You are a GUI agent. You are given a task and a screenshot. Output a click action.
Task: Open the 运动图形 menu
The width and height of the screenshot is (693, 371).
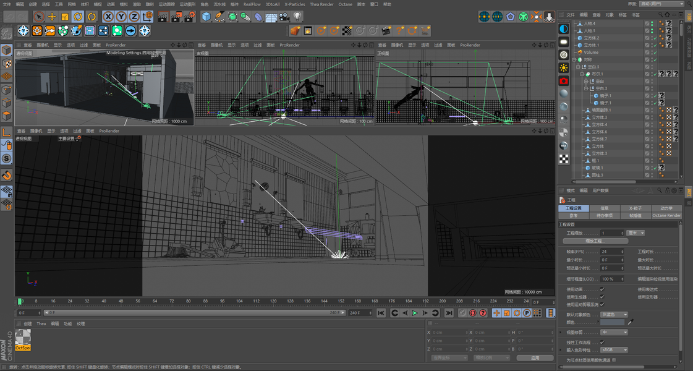coord(187,4)
